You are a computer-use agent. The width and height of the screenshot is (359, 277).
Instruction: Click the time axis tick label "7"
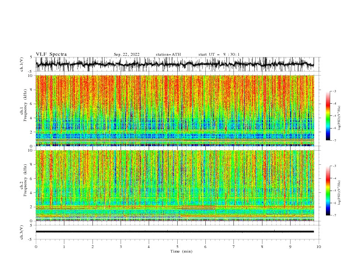(x=234, y=247)
